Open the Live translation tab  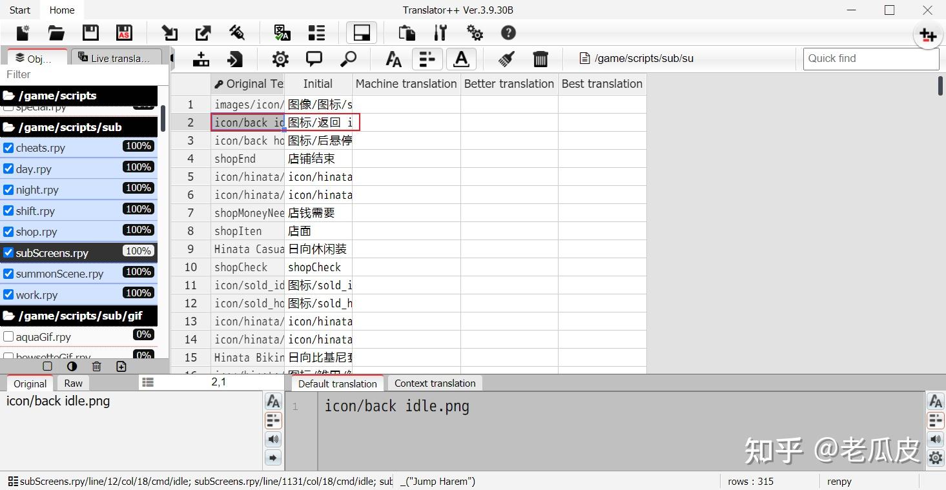coord(116,57)
